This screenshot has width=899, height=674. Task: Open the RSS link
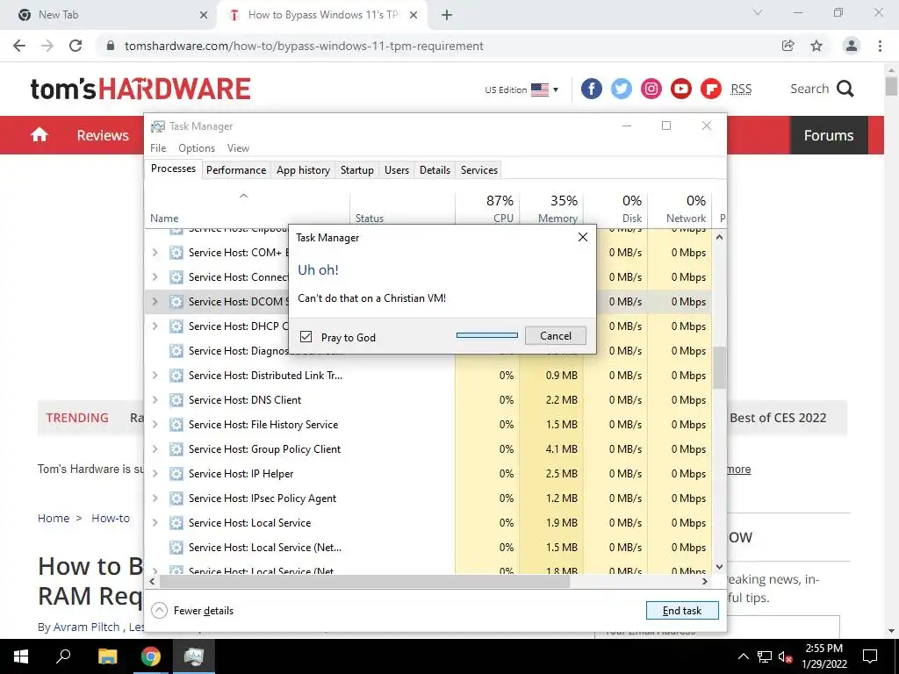[741, 90]
